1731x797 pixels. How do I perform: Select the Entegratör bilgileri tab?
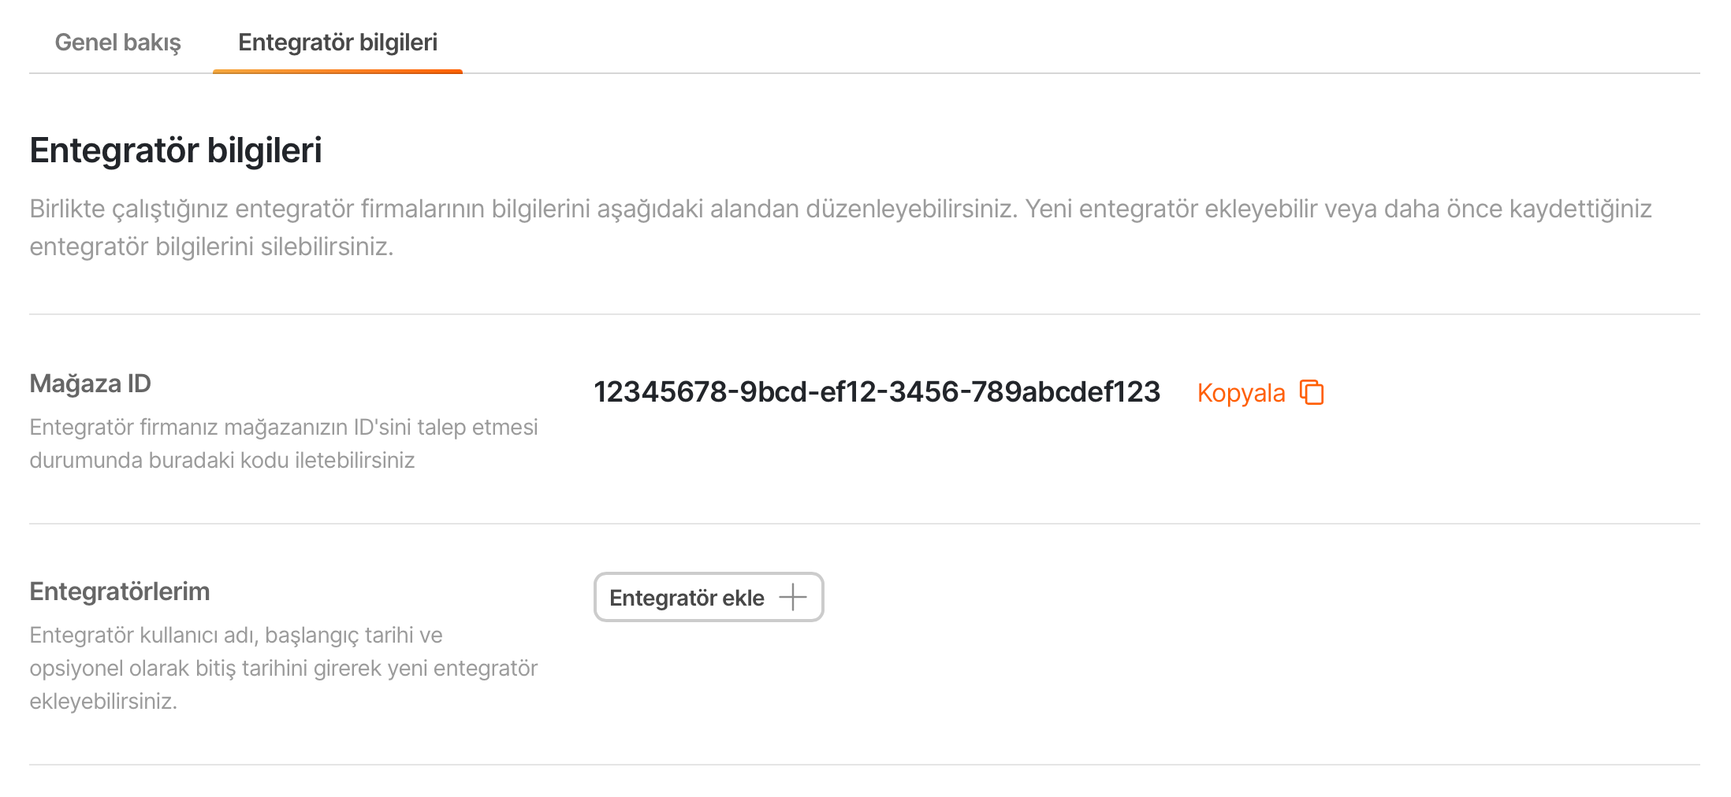[337, 43]
